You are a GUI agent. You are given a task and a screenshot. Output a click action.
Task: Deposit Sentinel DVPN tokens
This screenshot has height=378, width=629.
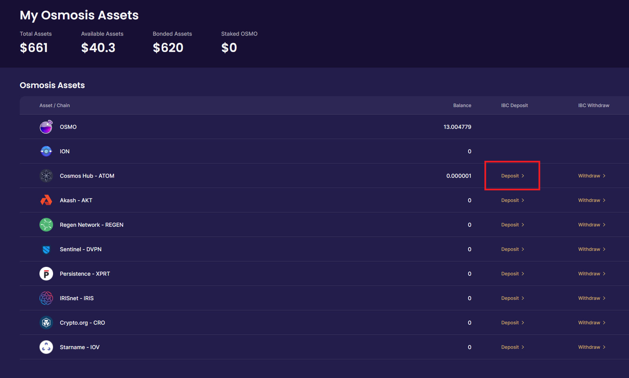click(512, 249)
